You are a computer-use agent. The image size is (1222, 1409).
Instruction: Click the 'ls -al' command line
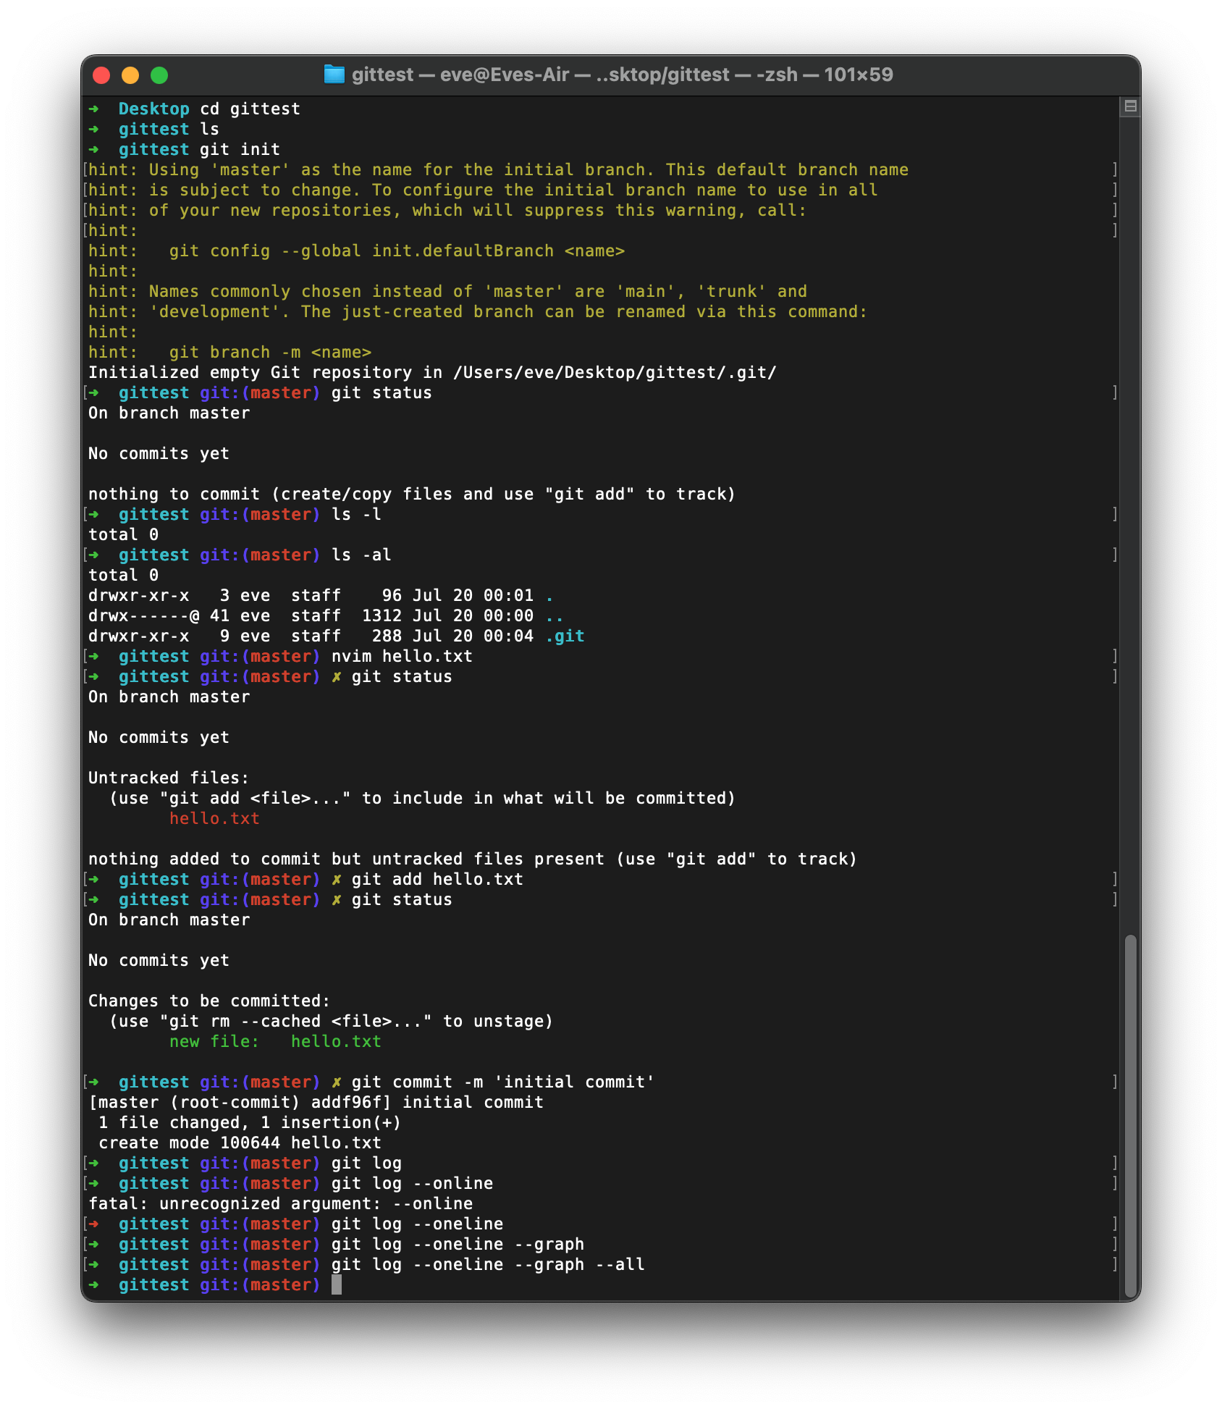[361, 555]
